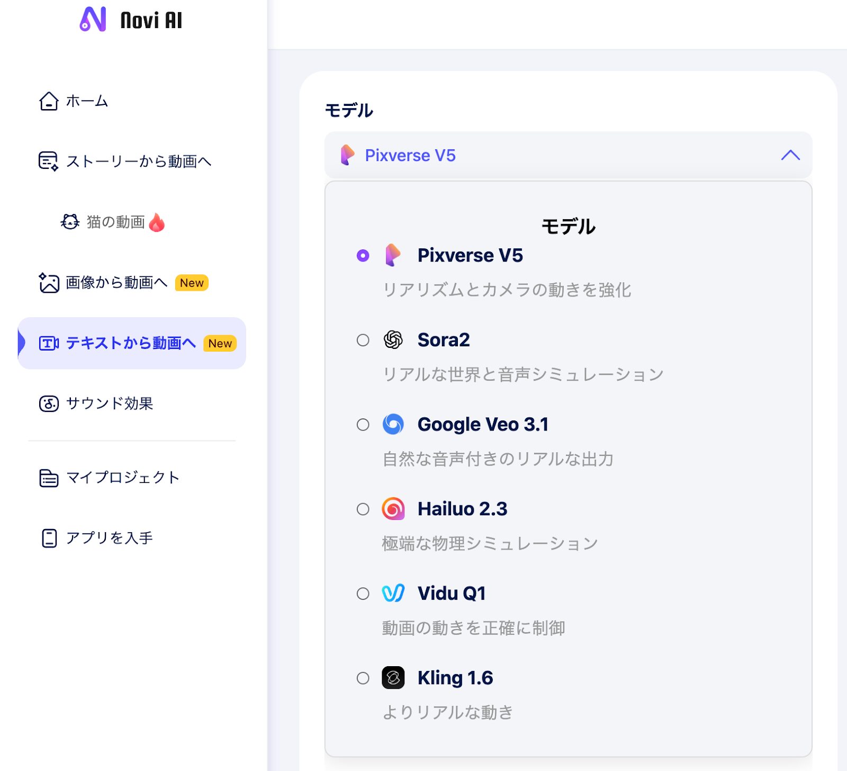Click the Novi AI logo icon
Image resolution: width=847 pixels, height=771 pixels.
pyautogui.click(x=93, y=20)
